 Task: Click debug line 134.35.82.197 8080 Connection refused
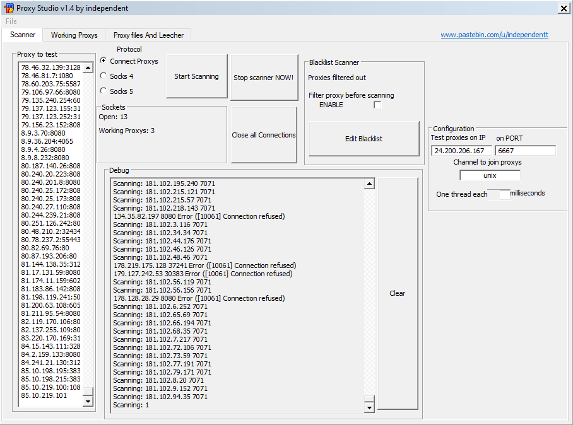199,216
